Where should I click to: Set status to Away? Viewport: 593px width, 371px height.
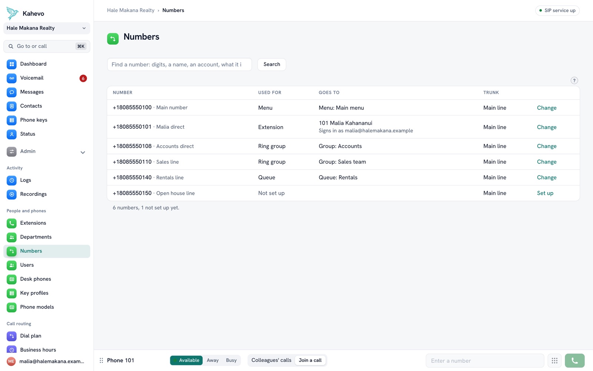click(213, 360)
